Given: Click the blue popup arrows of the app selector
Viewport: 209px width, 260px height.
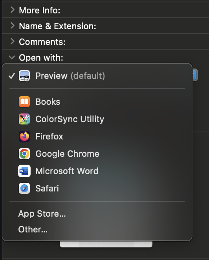Looking at the screenshot, I should 195,75.
